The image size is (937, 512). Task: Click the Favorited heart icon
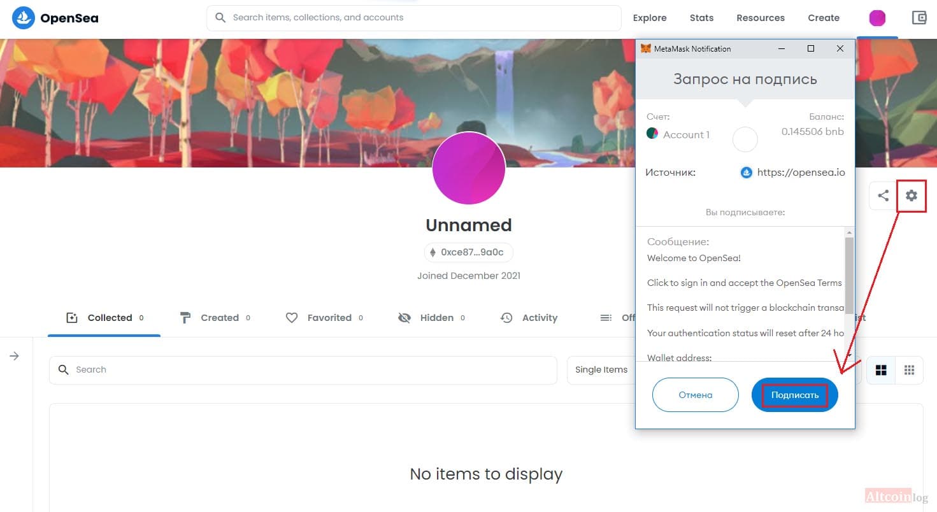pos(292,318)
